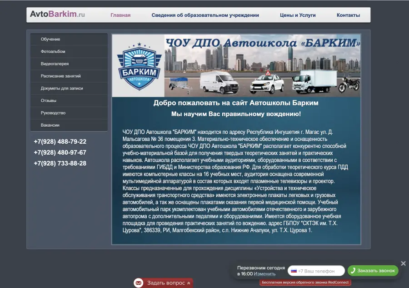Focus the Ваш телефон input field
This screenshot has height=288, width=409.
(x=319, y=271)
